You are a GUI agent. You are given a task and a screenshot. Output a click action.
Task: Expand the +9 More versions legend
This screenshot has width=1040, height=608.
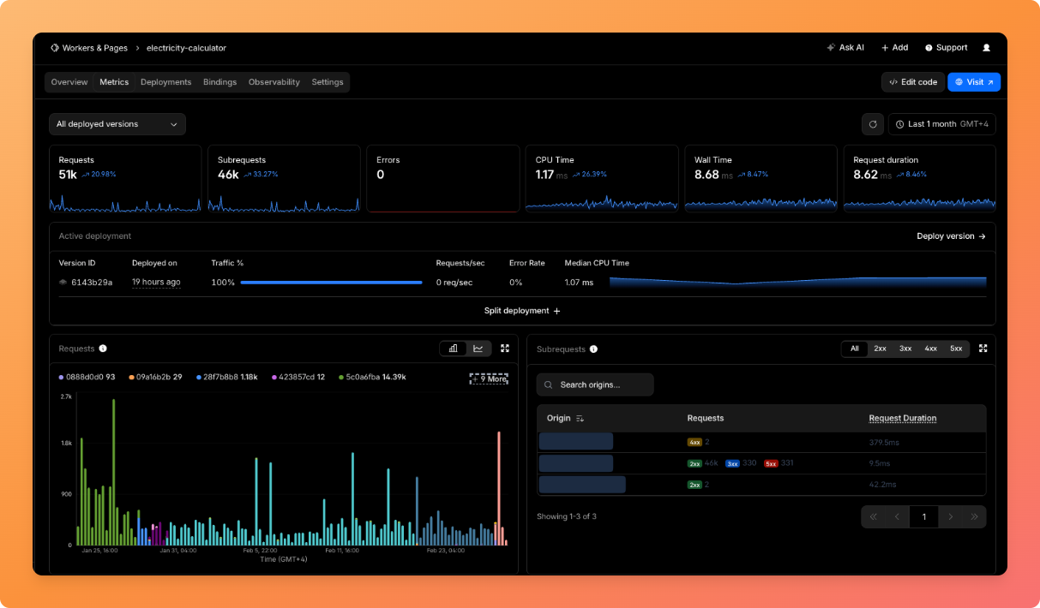click(x=489, y=378)
